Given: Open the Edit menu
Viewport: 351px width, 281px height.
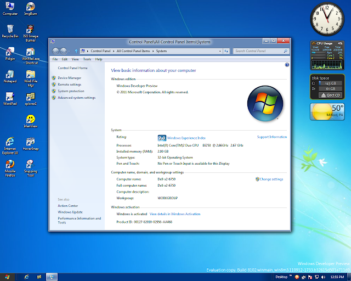Looking at the screenshot, I should (65, 59).
